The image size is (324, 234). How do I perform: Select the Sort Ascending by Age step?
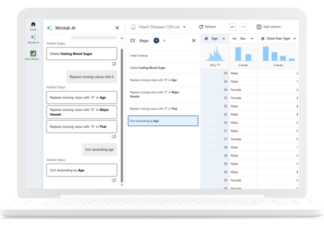point(163,121)
